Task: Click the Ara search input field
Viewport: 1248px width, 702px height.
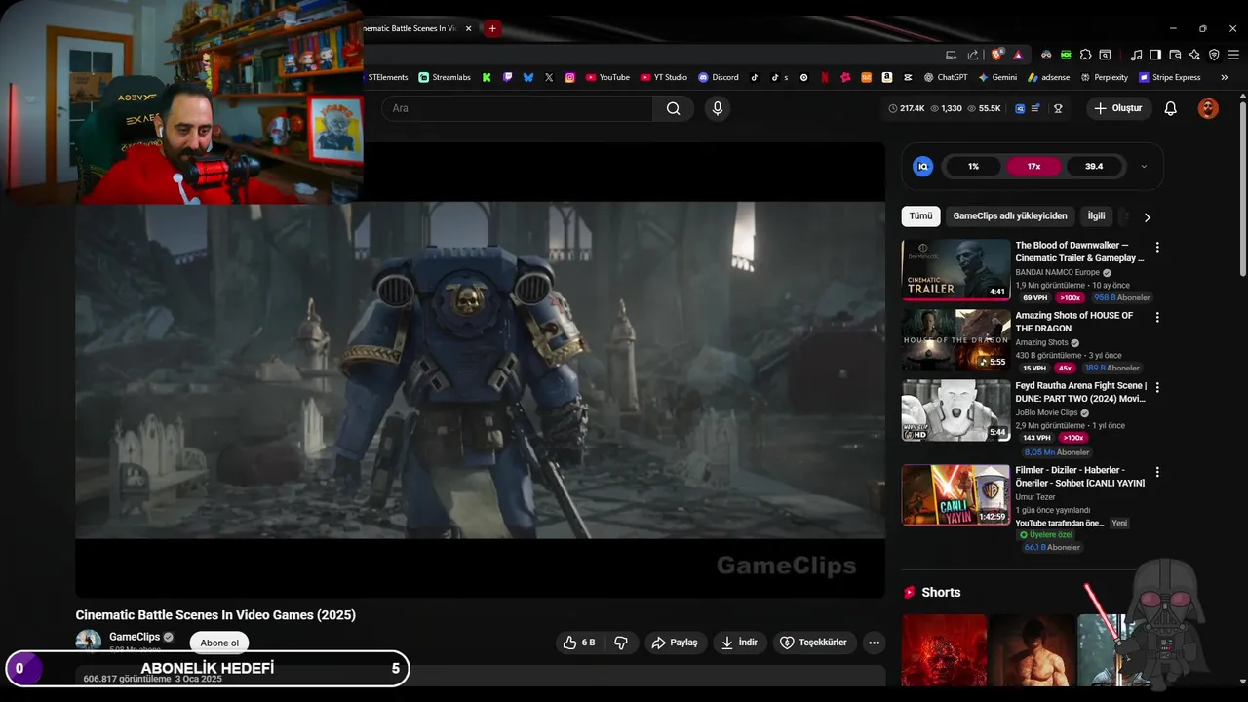Action: point(517,108)
